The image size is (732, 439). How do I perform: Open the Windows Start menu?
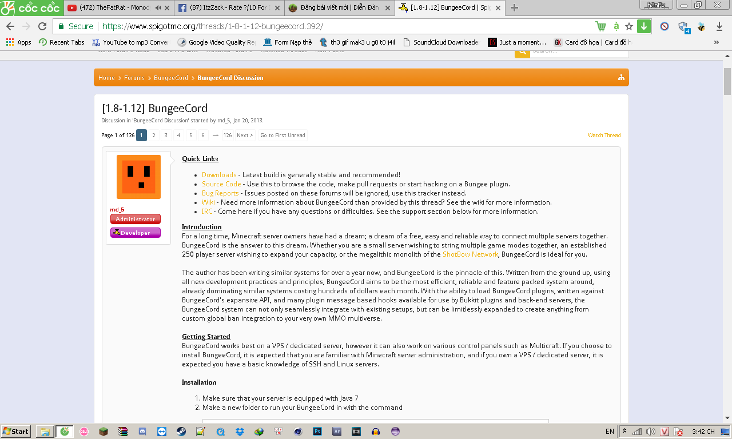(16, 432)
